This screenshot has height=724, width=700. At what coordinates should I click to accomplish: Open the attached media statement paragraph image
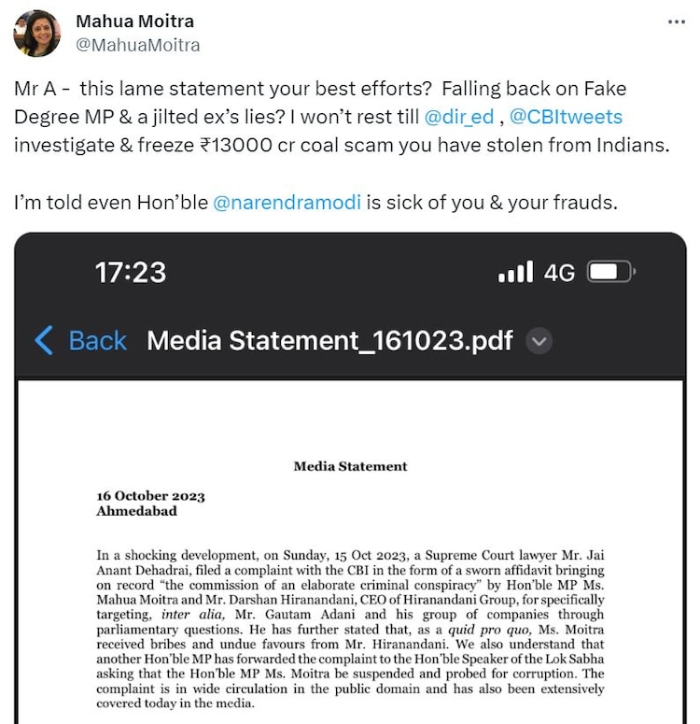350,623
